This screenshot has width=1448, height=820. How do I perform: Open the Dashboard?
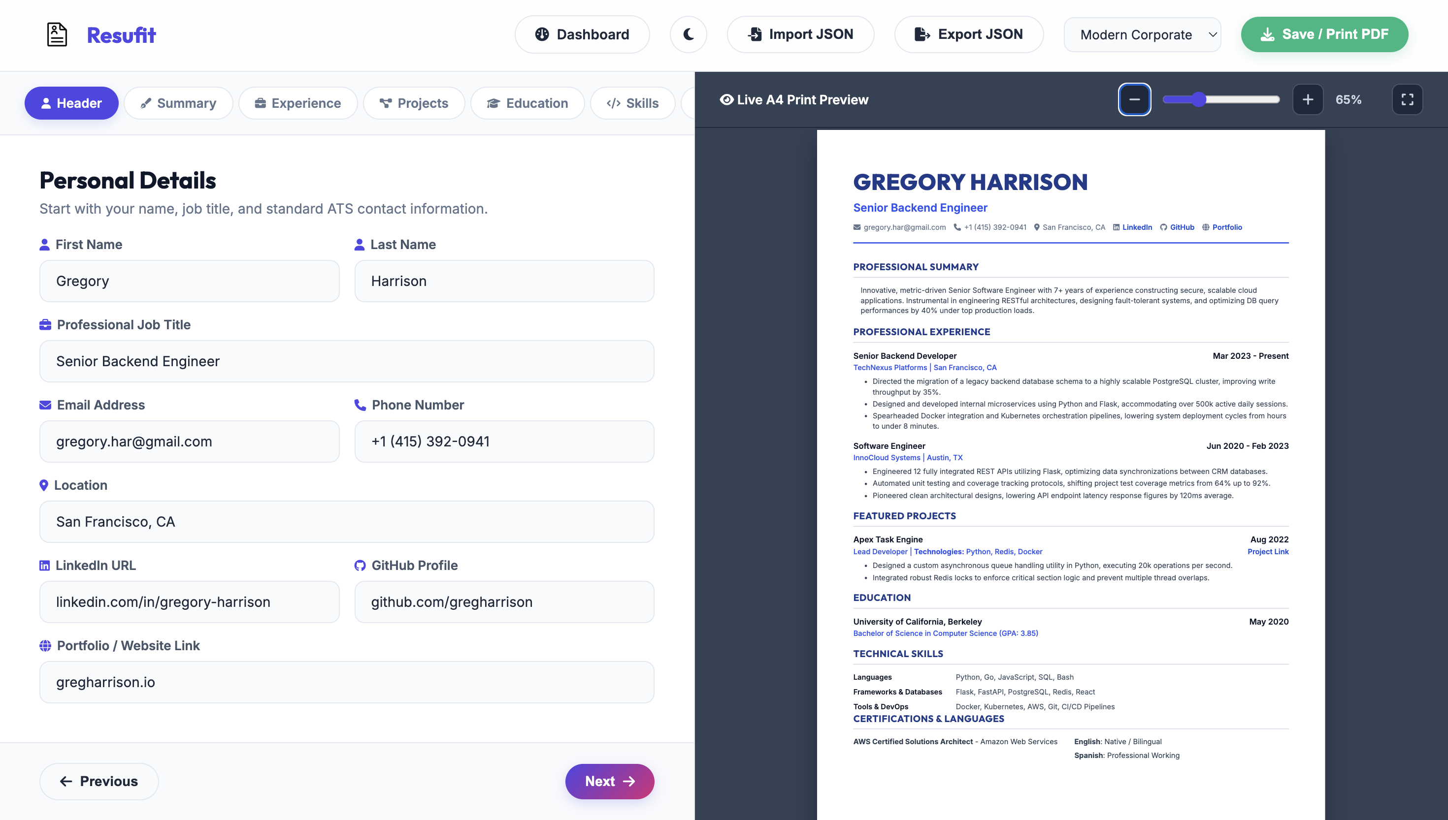[x=582, y=34]
